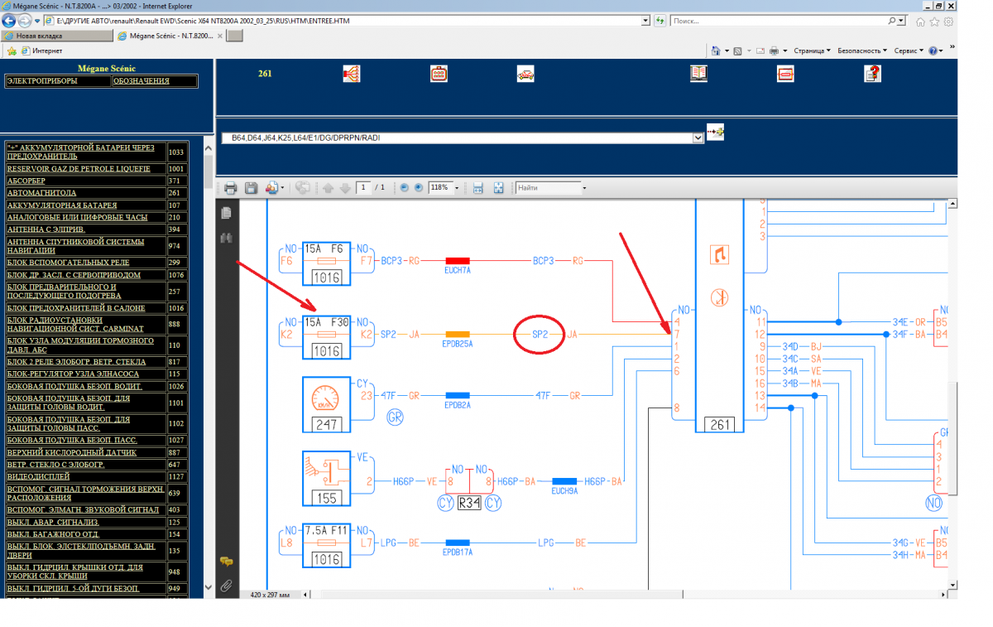Open the open-book manual icon
Screen dimensions: 993x627
point(699,74)
